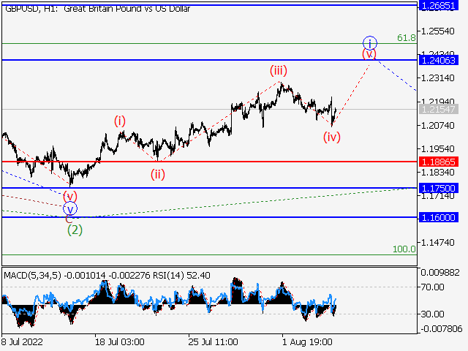
Task: Click the 30.00 RSI level value
Action: pos(432,314)
